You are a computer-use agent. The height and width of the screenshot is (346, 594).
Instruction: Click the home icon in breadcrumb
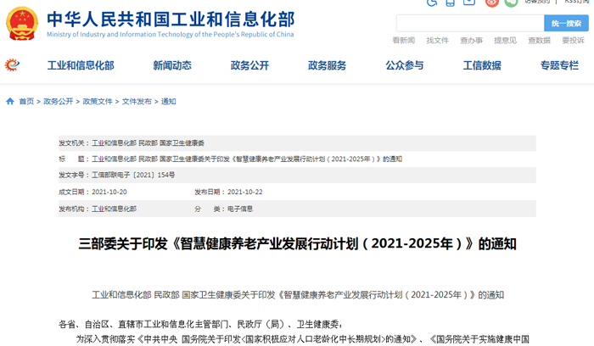coord(10,101)
